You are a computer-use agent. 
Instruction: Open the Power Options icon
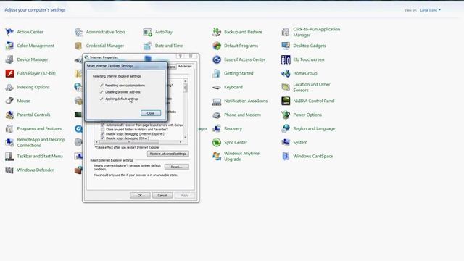[x=286, y=115]
